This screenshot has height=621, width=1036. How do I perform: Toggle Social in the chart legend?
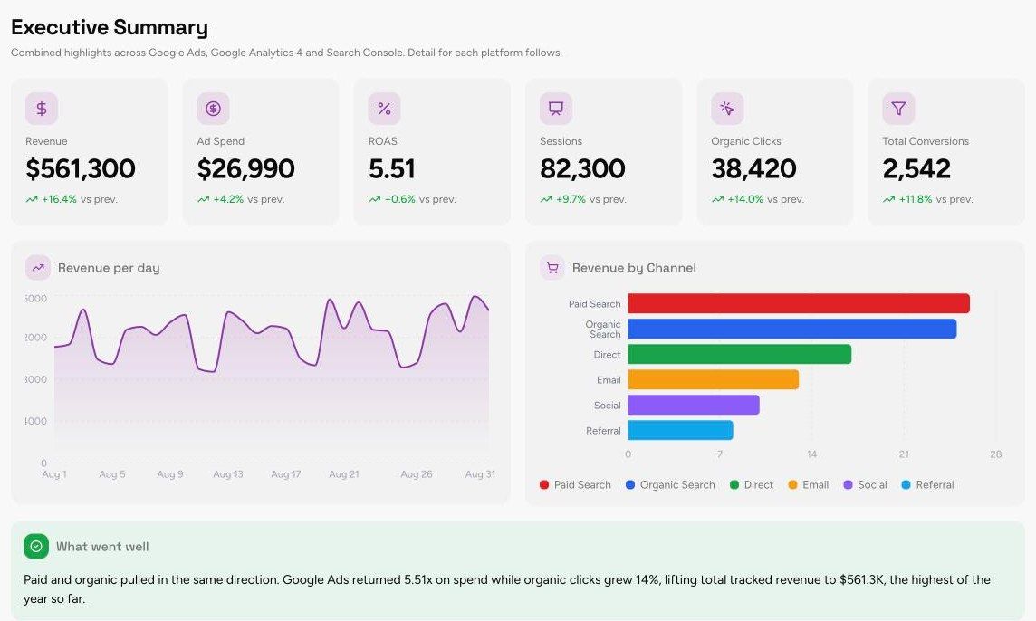[x=865, y=485]
